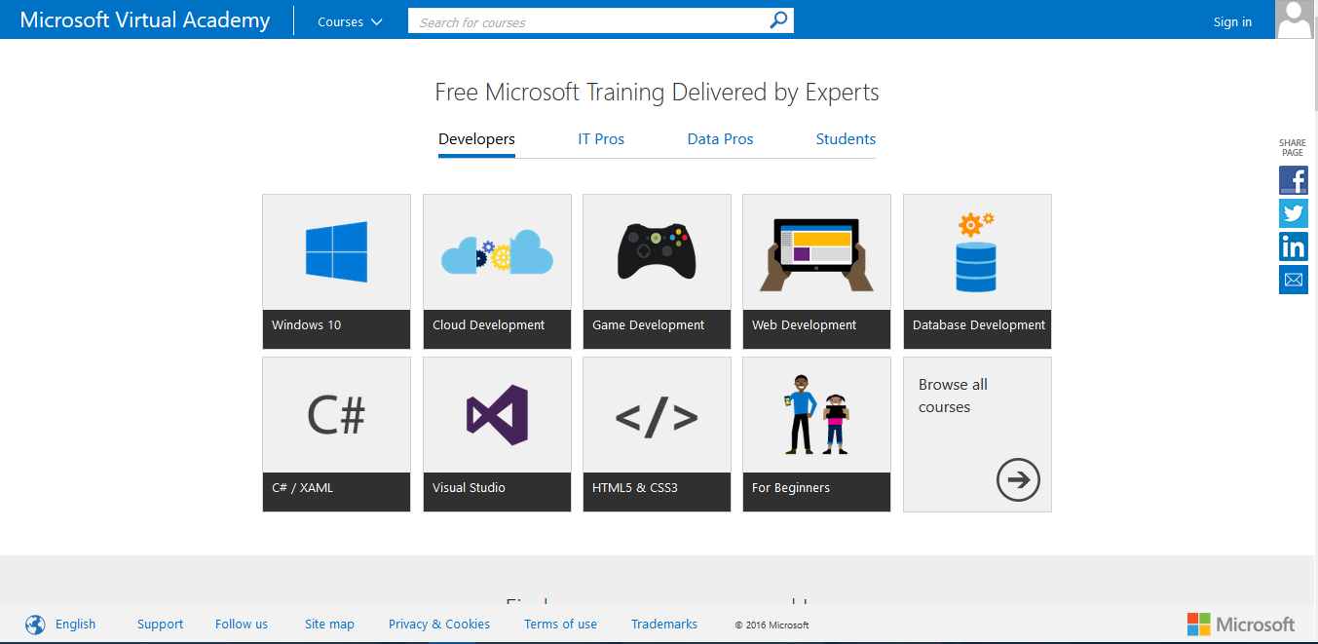Click the search magnifying glass

click(x=777, y=19)
